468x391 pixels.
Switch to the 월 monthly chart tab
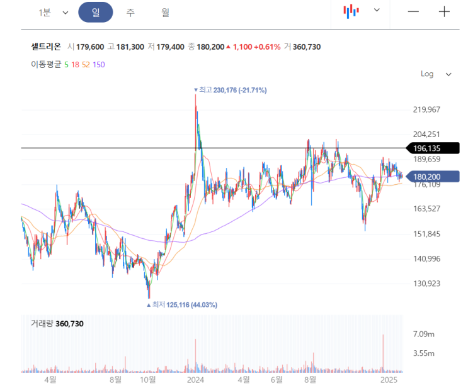coord(166,13)
